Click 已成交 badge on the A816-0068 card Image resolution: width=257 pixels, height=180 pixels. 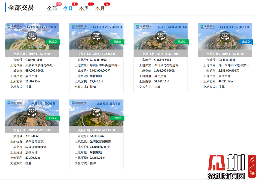(x=53, y=118)
